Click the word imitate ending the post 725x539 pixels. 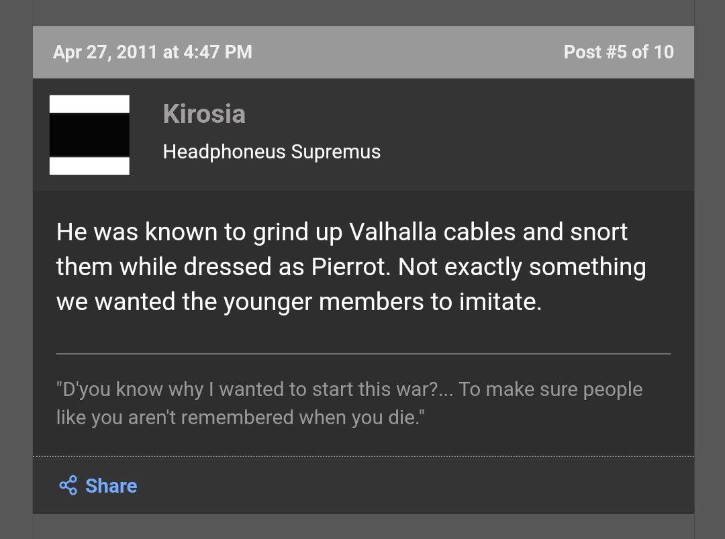pyautogui.click(x=499, y=301)
